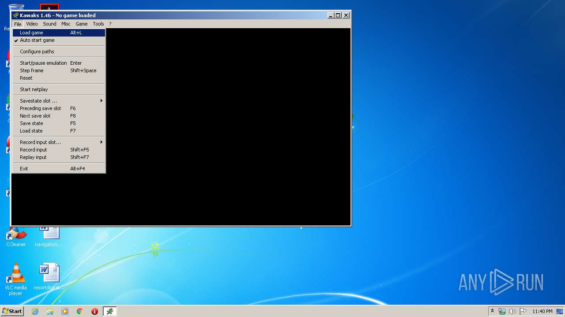565x317 pixels.
Task: Select Reset in the File menu
Action: (x=59, y=78)
